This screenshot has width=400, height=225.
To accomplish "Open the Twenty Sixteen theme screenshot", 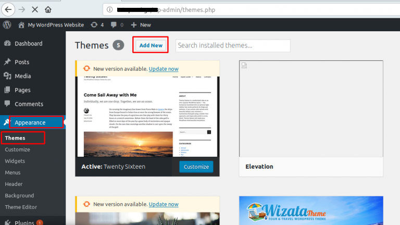I will pos(147,117).
